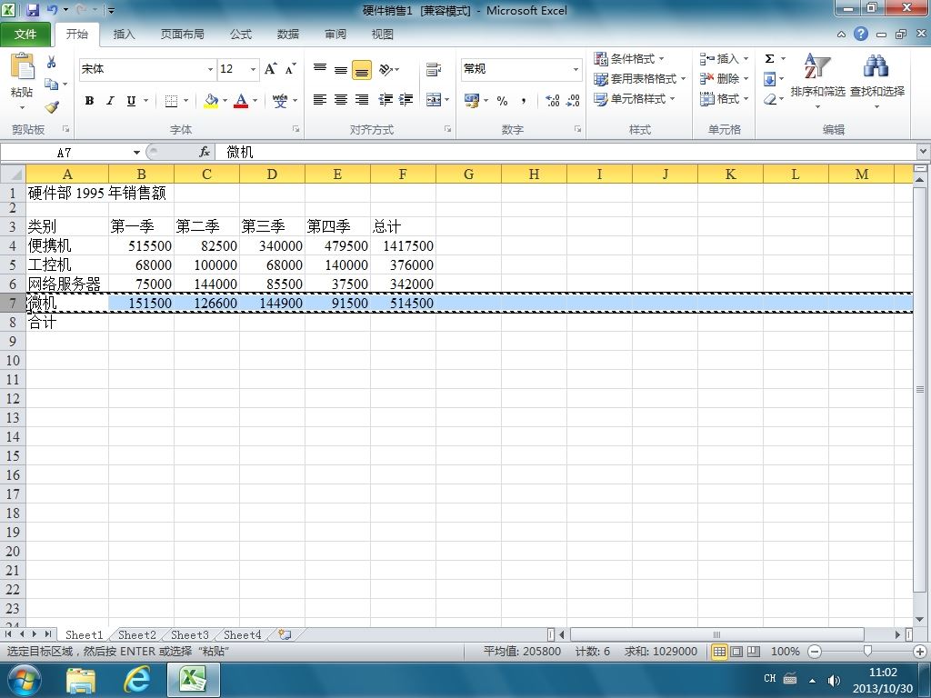Apply percent style format

click(x=502, y=101)
